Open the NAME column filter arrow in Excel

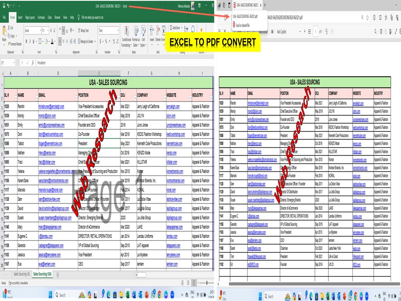click(x=36, y=98)
